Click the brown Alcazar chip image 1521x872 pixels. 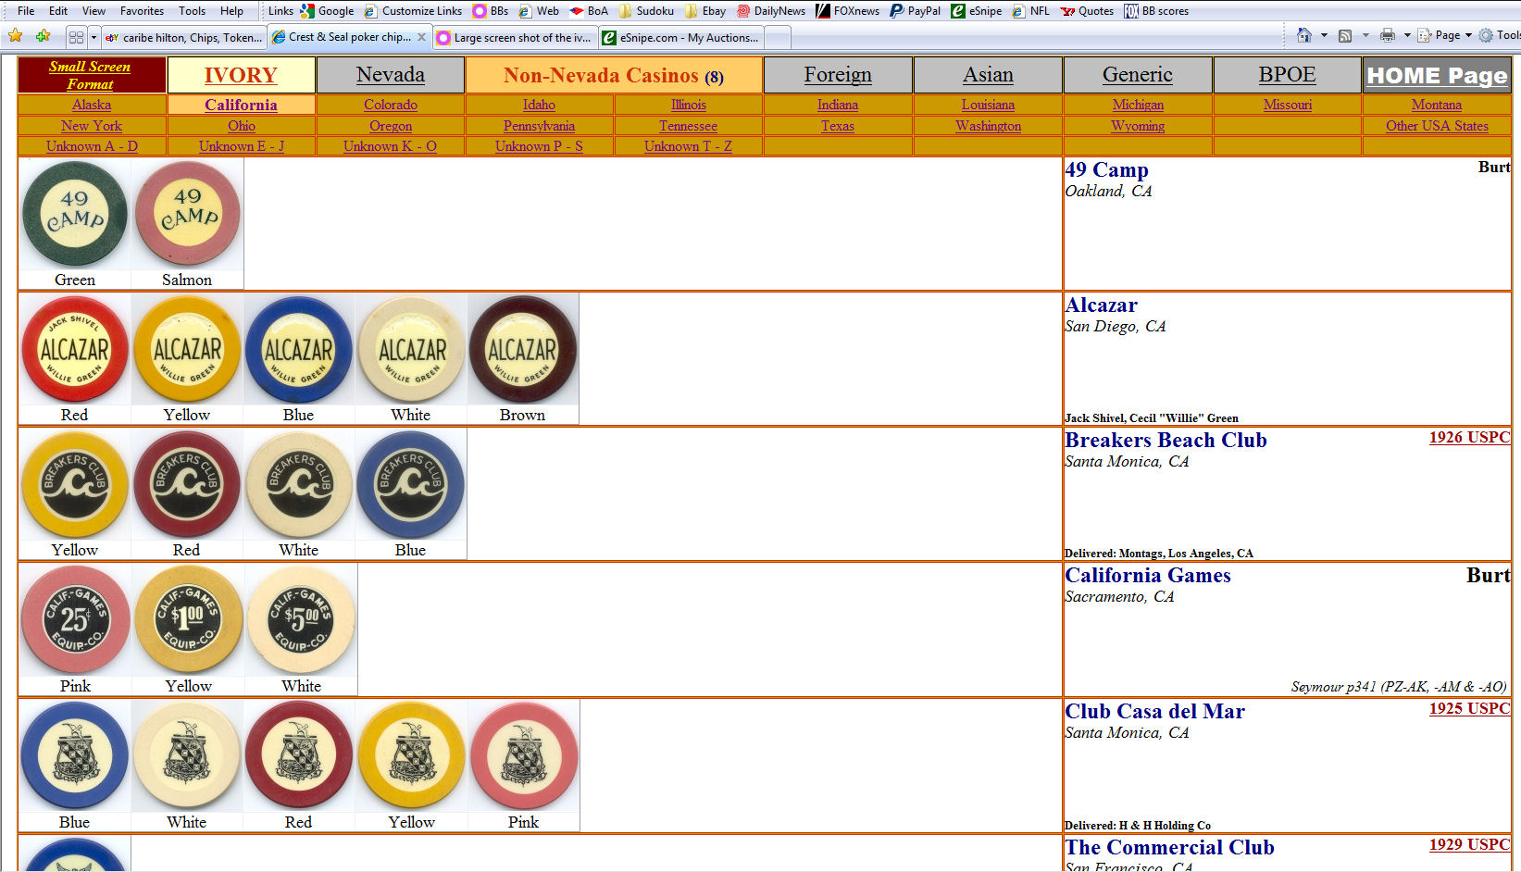523,349
